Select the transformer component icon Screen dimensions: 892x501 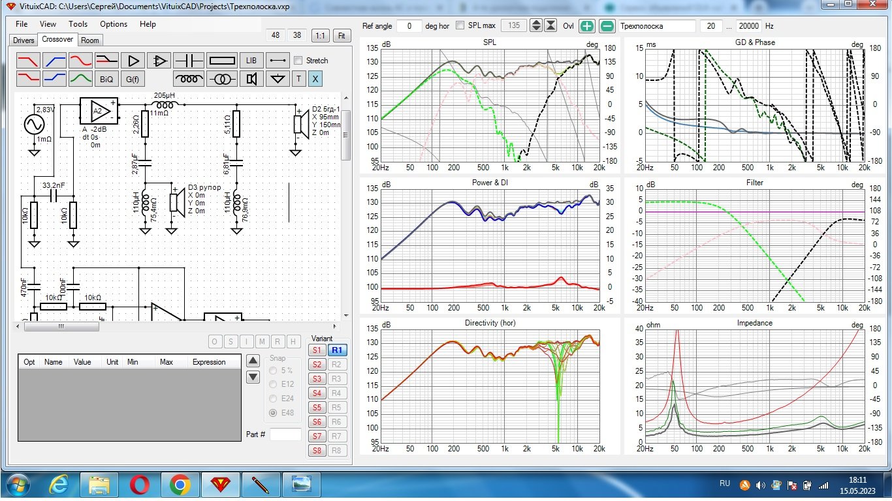(222, 79)
